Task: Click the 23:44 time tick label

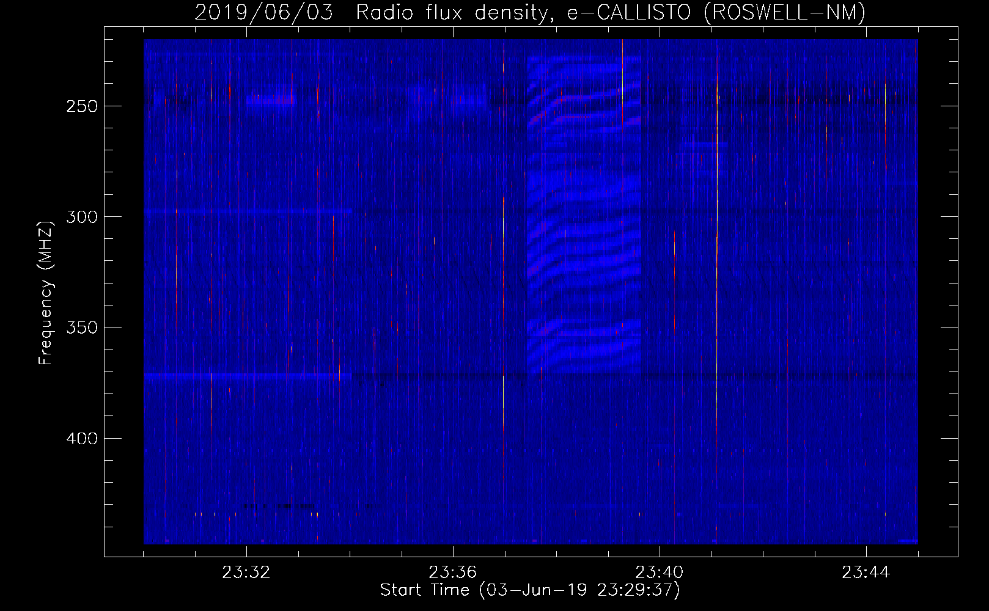Action: point(866,573)
